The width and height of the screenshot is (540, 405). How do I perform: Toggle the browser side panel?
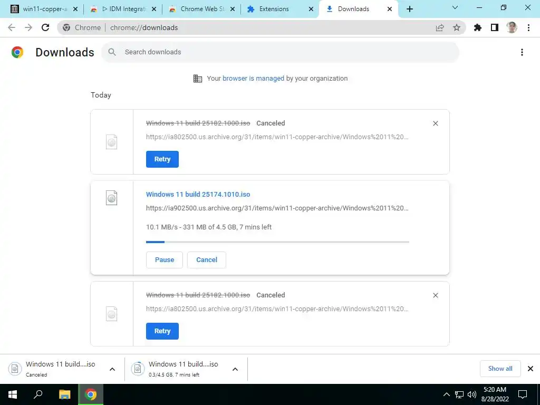click(495, 27)
